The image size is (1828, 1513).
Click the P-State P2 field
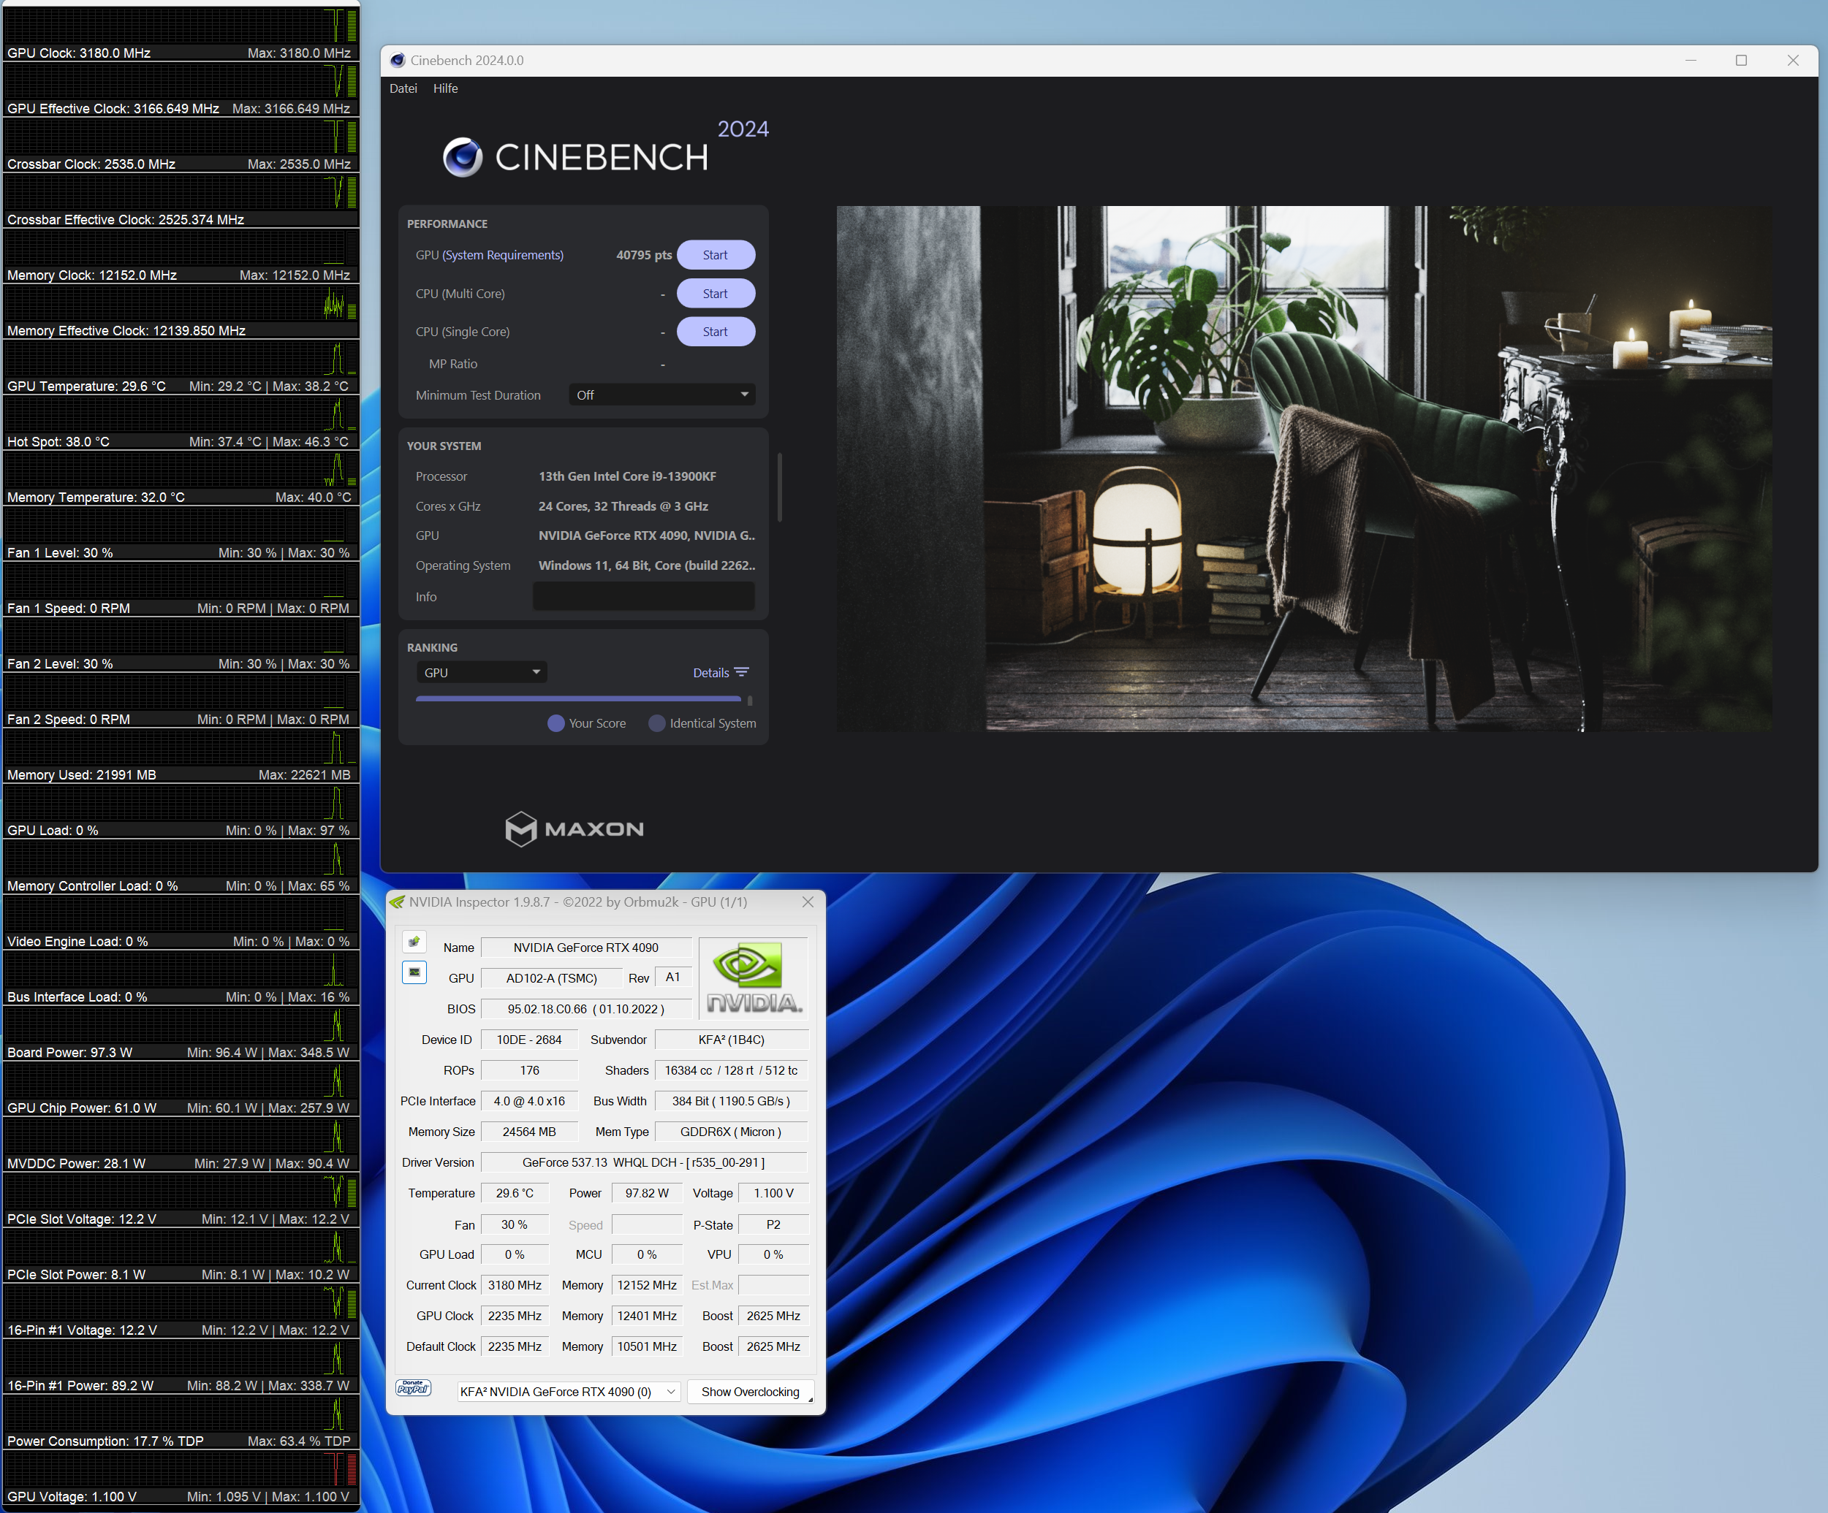coord(773,1225)
